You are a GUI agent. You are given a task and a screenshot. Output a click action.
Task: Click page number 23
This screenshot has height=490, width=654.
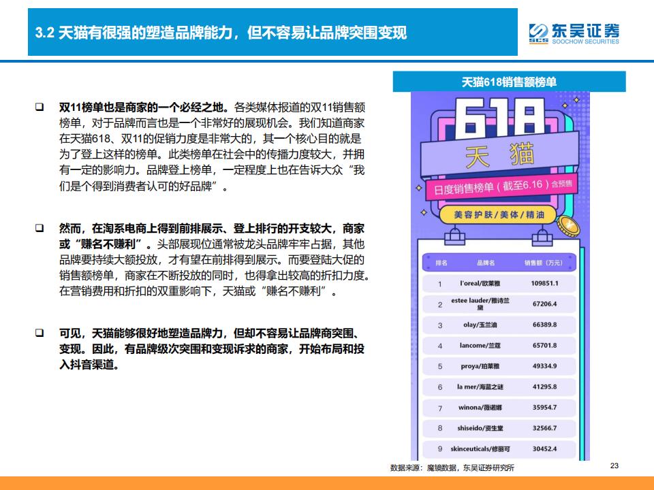(614, 466)
